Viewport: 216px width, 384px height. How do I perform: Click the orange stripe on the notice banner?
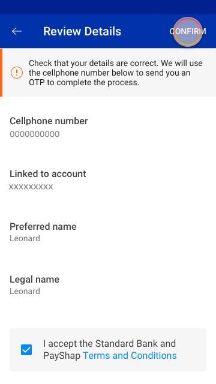[1, 73]
